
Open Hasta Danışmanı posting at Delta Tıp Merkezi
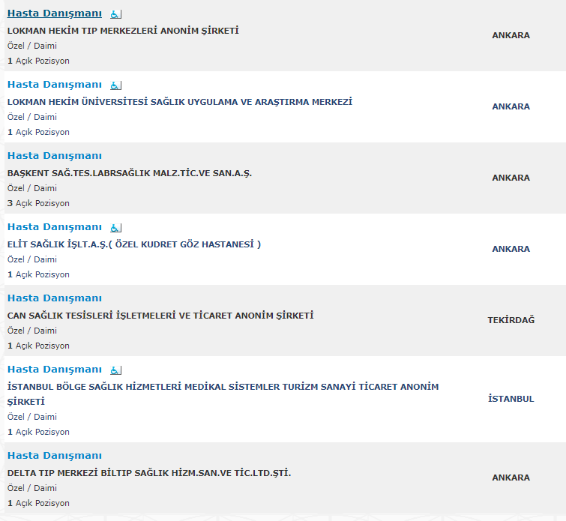click(55, 456)
